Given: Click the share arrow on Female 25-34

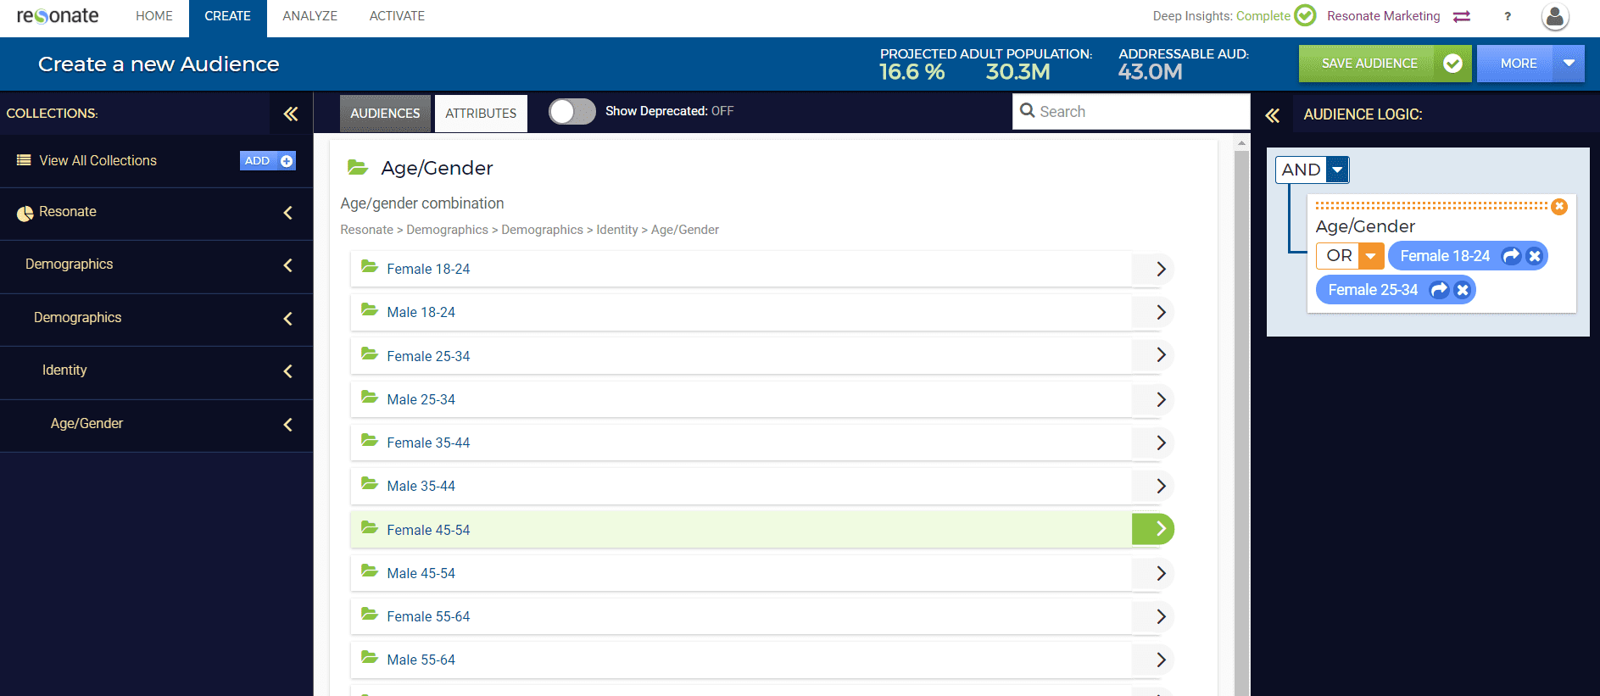Looking at the screenshot, I should click(1439, 290).
